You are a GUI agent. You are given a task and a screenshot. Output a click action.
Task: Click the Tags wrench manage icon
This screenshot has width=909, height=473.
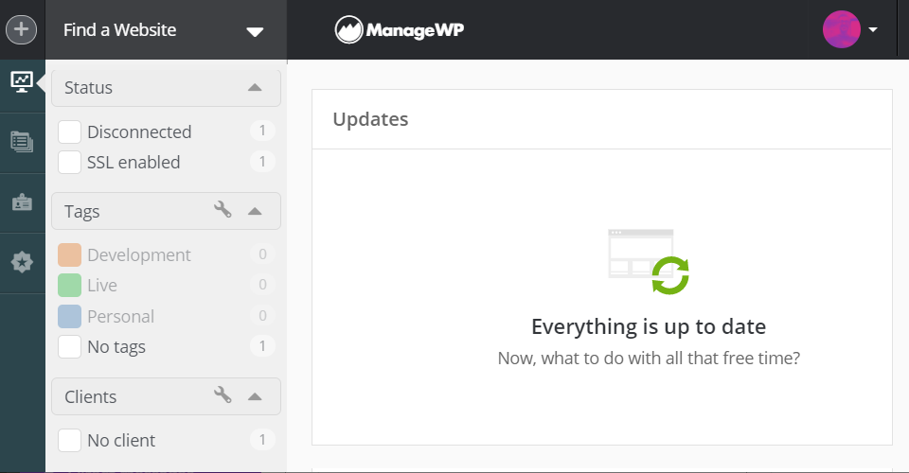pyautogui.click(x=223, y=210)
